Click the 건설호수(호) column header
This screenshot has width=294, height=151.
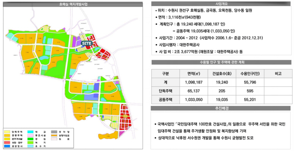coord(222,73)
